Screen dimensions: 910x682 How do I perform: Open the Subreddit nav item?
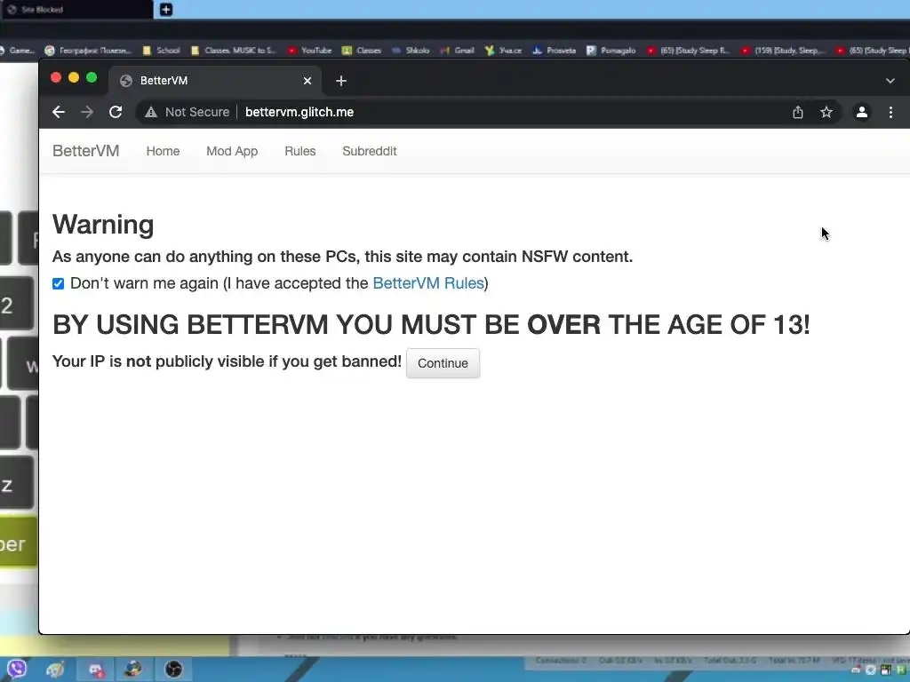(370, 151)
